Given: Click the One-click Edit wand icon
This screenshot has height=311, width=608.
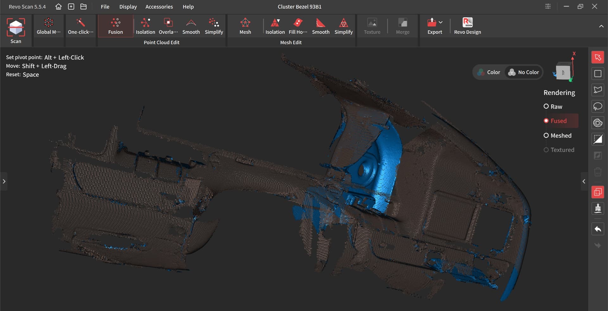Looking at the screenshot, I should click(80, 23).
